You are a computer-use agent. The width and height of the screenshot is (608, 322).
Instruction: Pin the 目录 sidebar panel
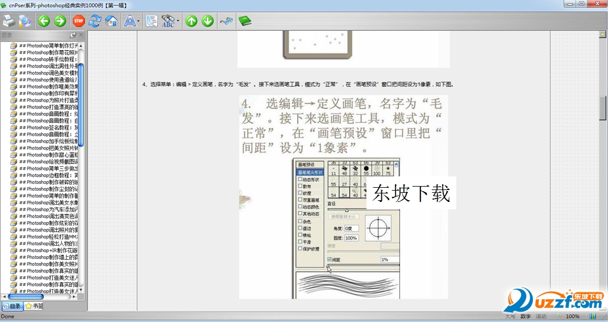tap(73, 35)
